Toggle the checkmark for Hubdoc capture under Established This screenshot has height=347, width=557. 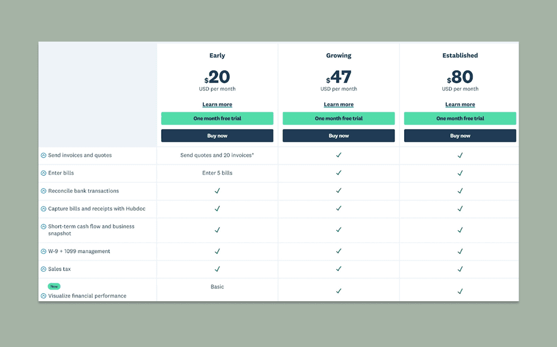(x=460, y=209)
